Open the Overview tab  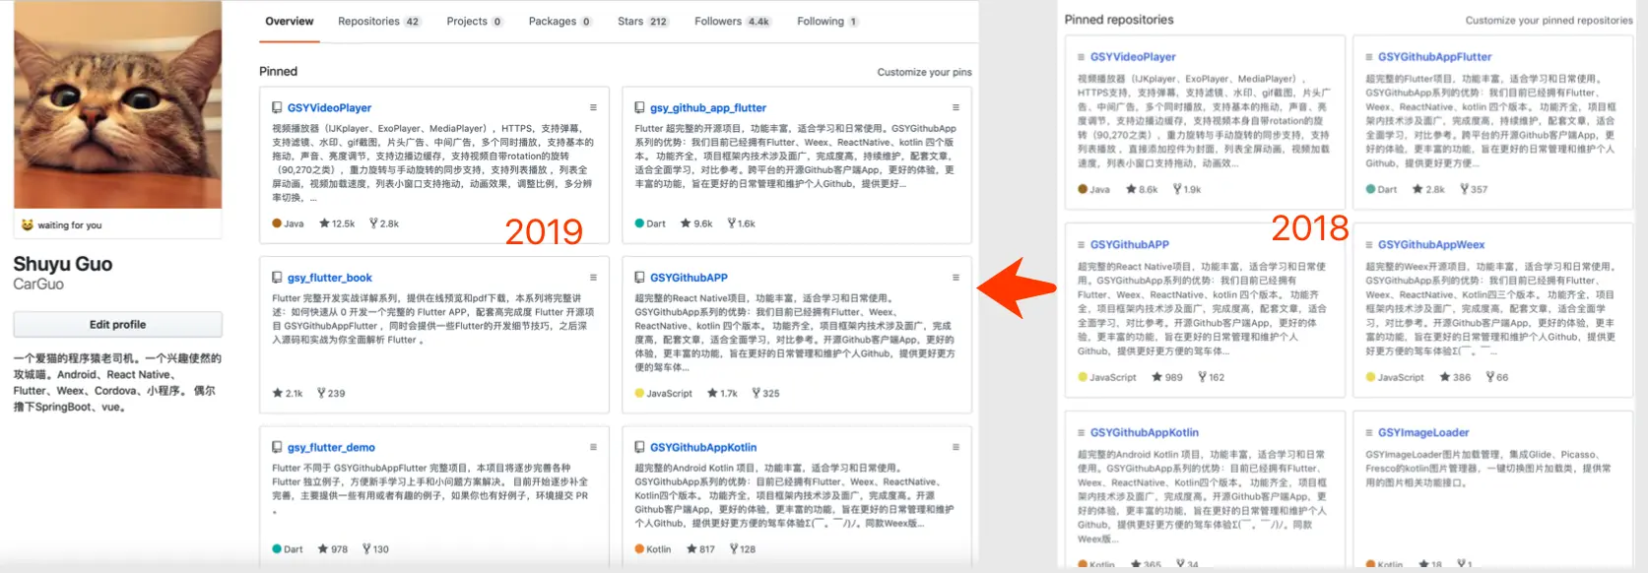point(289,21)
